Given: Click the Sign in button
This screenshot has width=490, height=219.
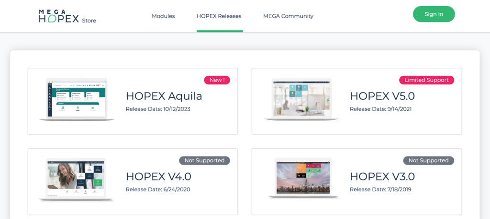Looking at the screenshot, I should 434,14.
